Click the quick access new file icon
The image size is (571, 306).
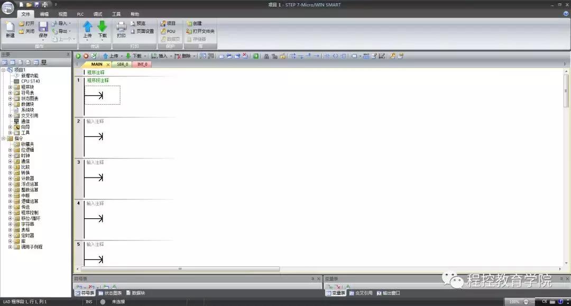pyautogui.click(x=21, y=5)
